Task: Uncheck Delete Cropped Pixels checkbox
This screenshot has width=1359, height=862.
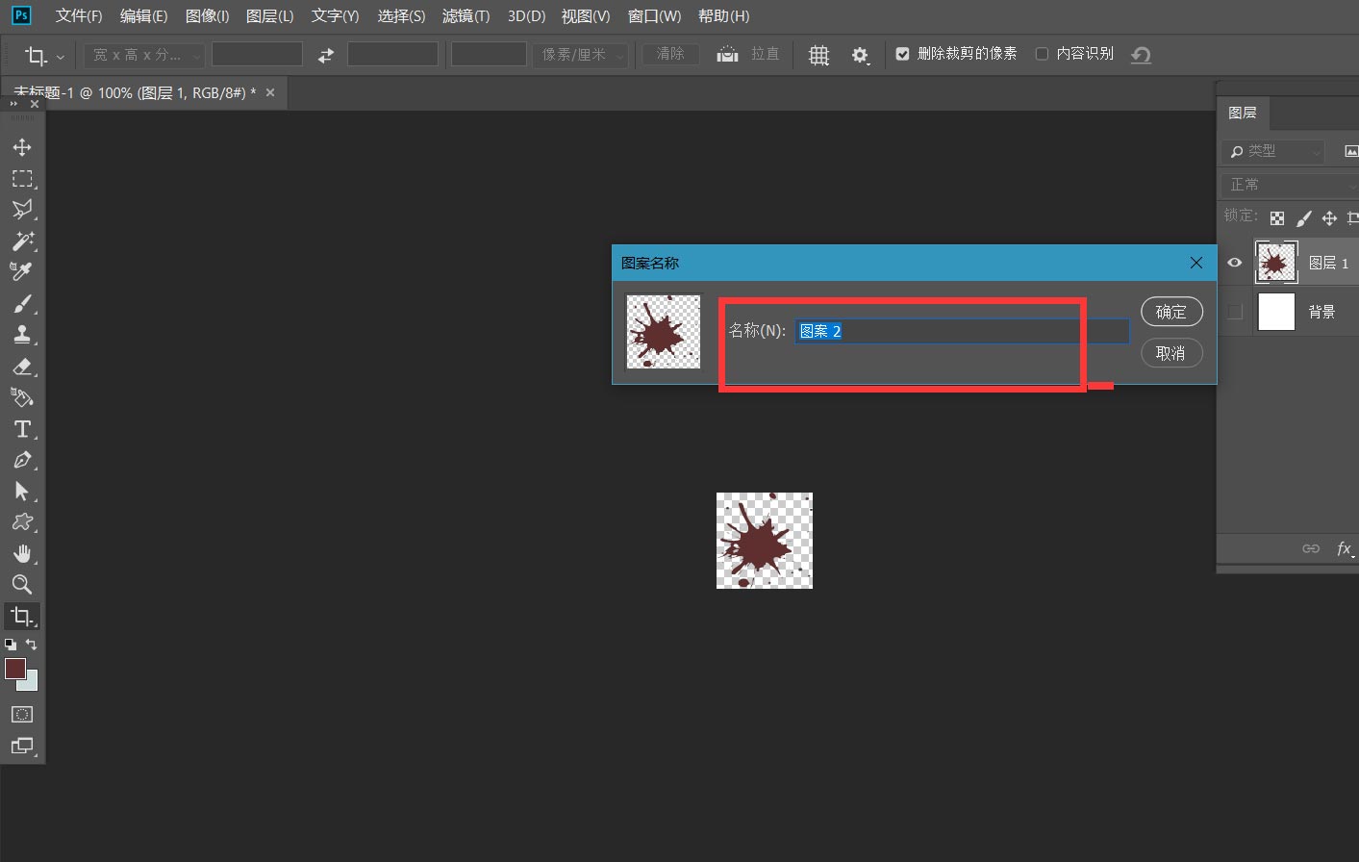Action: coord(902,54)
